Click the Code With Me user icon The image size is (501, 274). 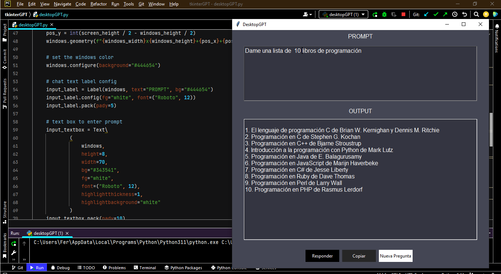click(x=307, y=15)
